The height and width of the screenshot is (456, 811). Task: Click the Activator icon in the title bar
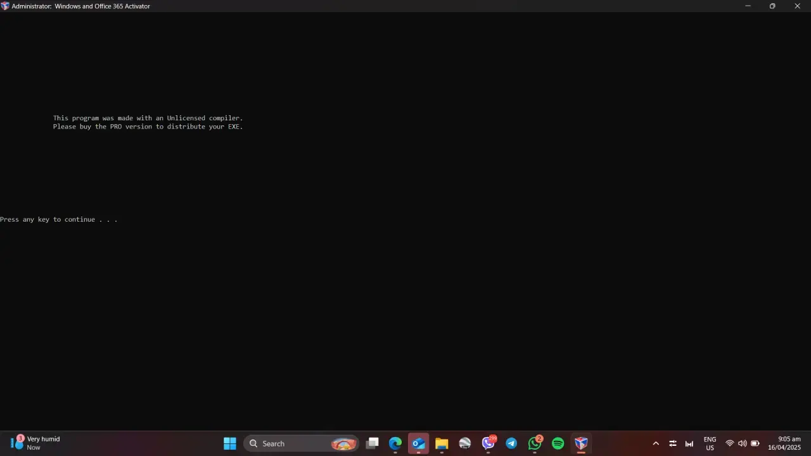[5, 6]
